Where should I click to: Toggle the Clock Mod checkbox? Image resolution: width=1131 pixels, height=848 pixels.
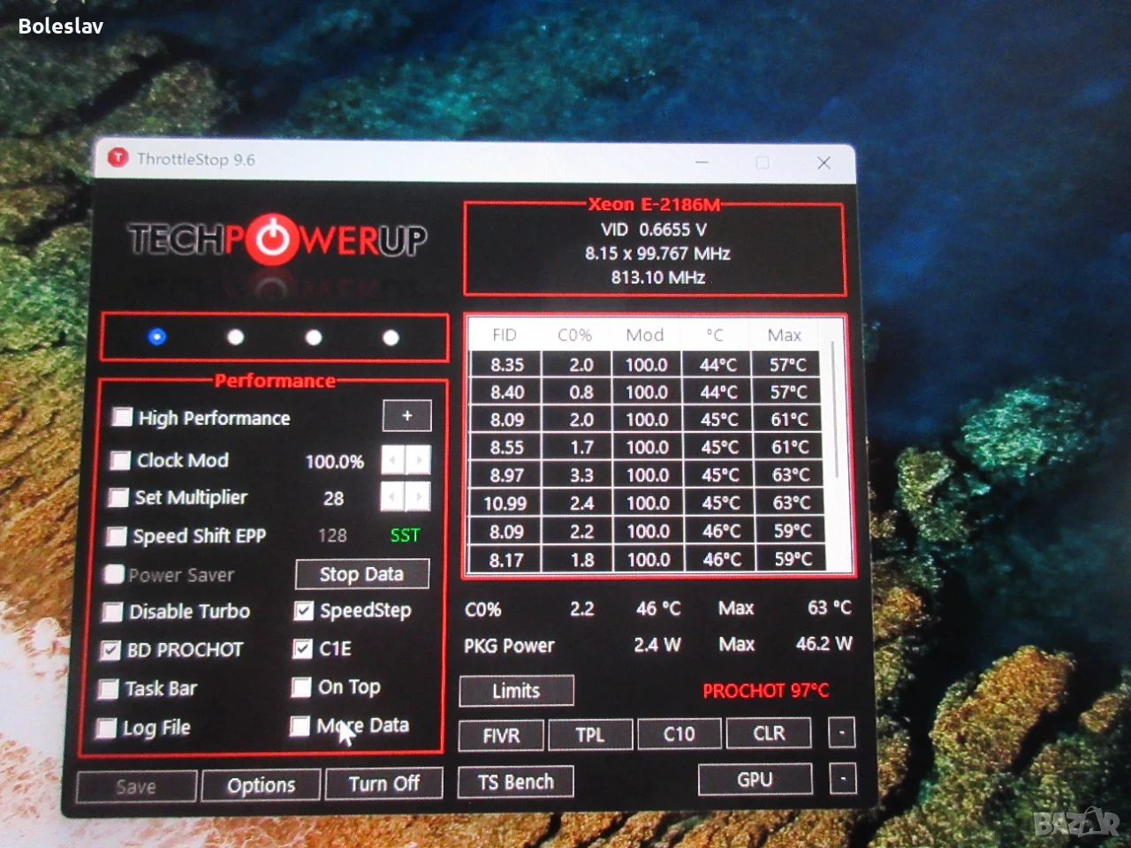point(119,460)
